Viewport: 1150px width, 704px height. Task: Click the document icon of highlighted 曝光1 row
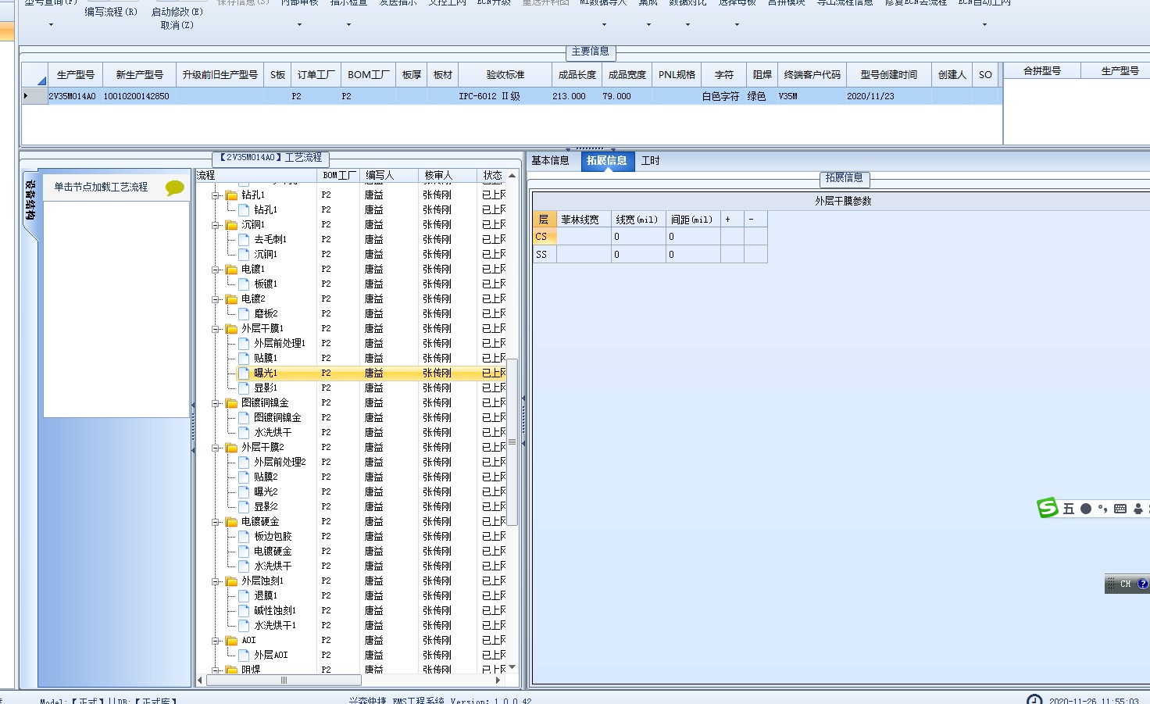(x=244, y=373)
